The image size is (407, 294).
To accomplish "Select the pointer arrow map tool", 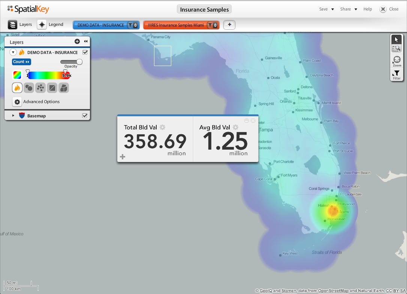I will click(x=397, y=39).
